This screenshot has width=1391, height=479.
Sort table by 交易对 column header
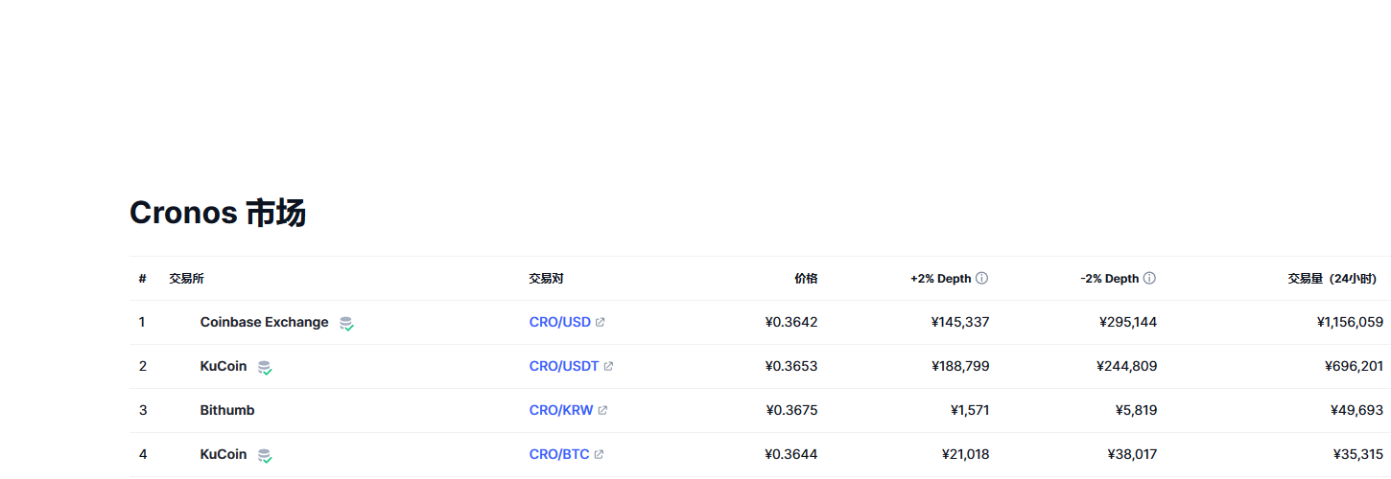coord(546,279)
